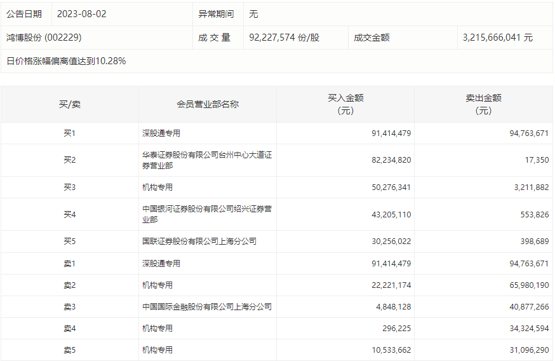Select the date value 2023-08-02
This screenshot has height=361, width=555.
click(x=82, y=14)
